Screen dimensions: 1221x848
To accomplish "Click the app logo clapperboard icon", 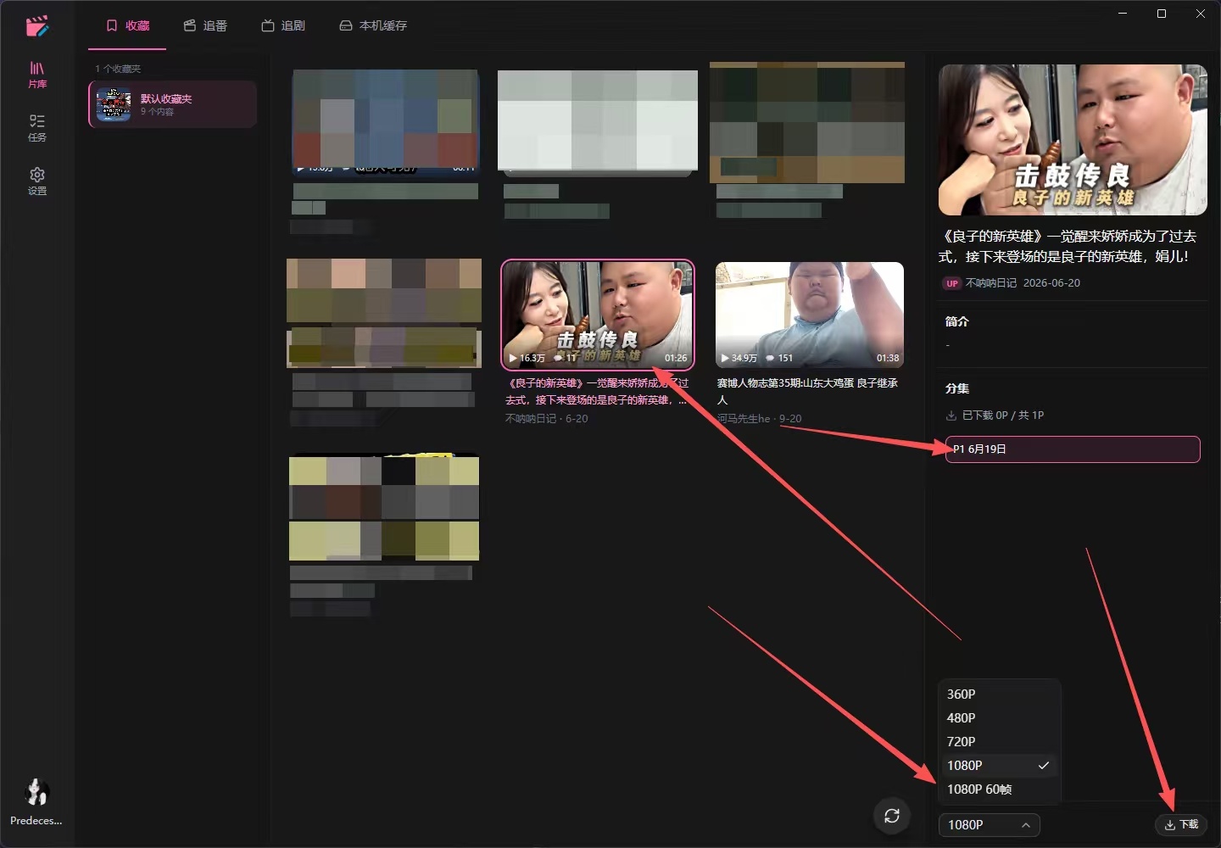I will [x=37, y=26].
